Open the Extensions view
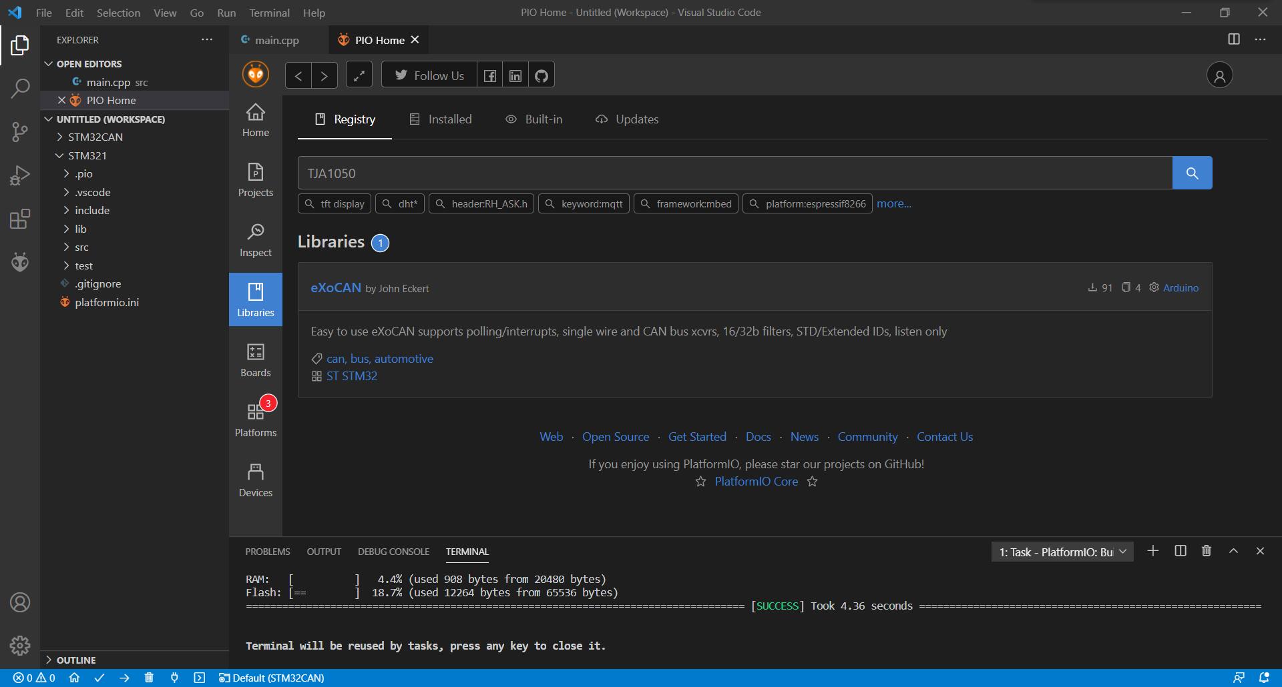The image size is (1282, 687). tap(20, 219)
